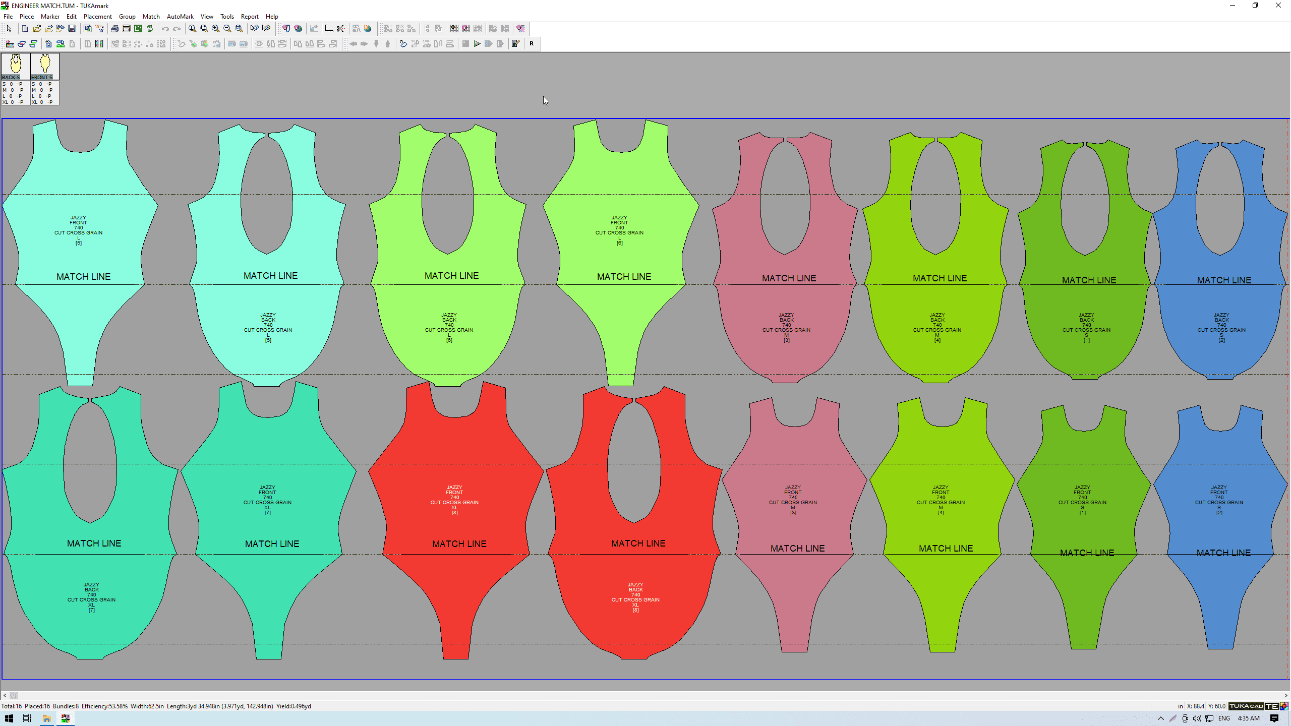Click the Open folder icon
1291x726 pixels.
(37, 29)
